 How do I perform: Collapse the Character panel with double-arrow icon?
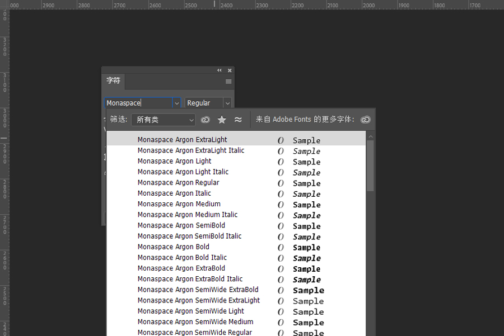[219, 70]
